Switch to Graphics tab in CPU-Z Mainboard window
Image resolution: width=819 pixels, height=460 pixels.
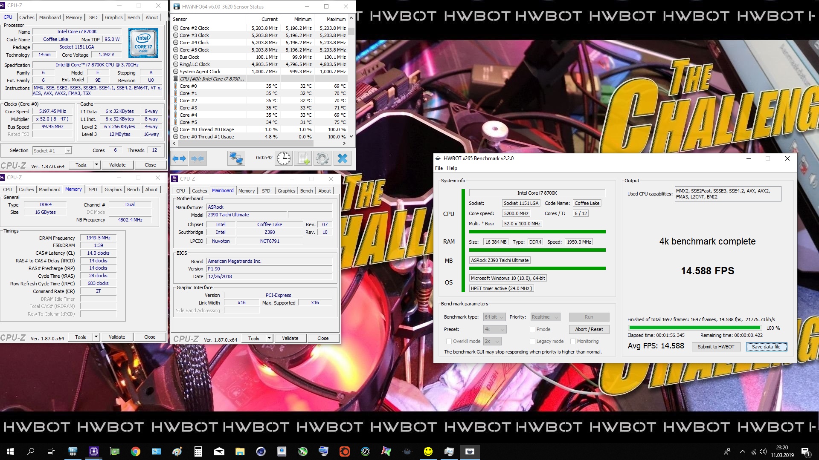(287, 191)
